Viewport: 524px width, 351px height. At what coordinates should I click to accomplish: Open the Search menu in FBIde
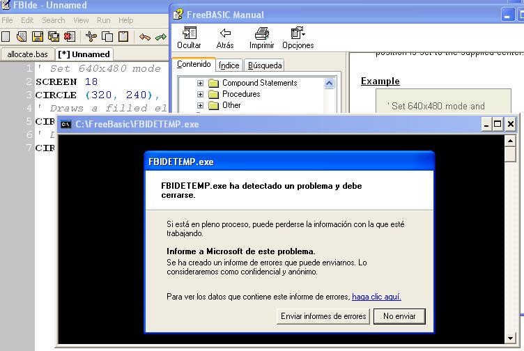[54, 20]
